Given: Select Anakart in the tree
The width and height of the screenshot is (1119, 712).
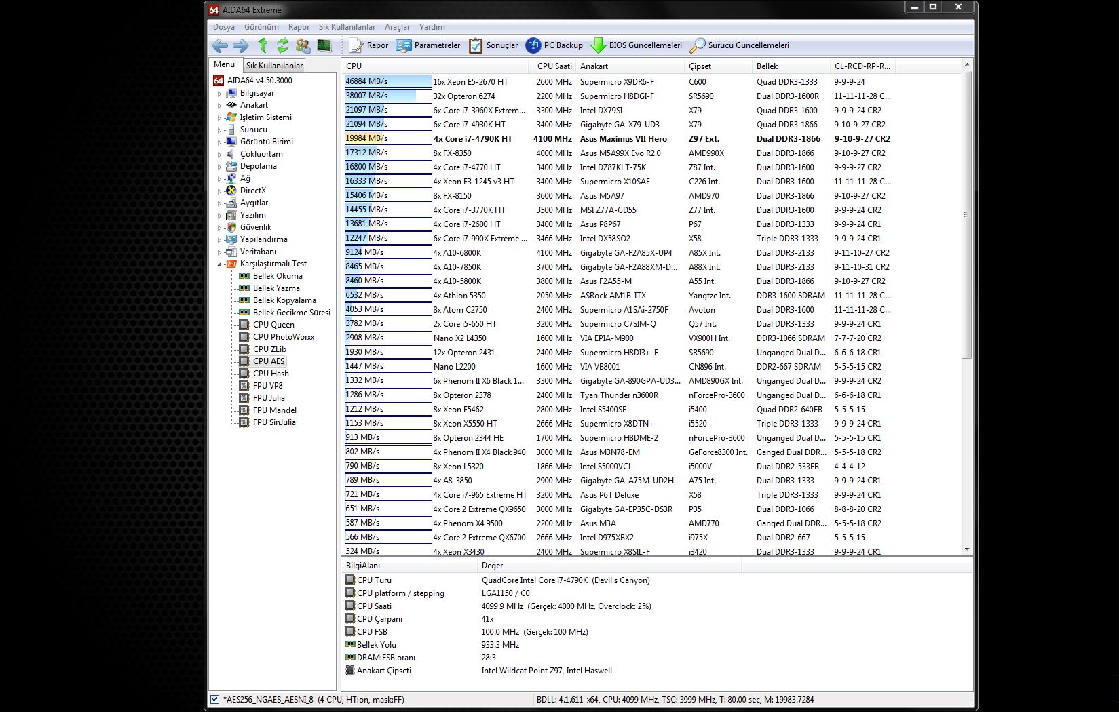Looking at the screenshot, I should tap(254, 105).
